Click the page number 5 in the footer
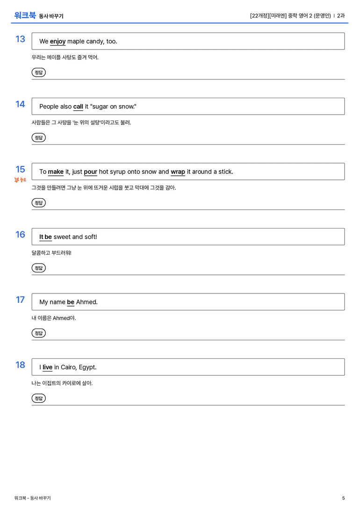The image size is (359, 508). point(344,498)
